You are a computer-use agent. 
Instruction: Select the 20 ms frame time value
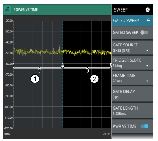(x=117, y=81)
